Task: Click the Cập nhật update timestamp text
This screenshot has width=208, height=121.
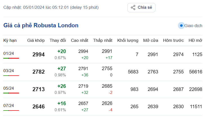Action: tap(51, 7)
